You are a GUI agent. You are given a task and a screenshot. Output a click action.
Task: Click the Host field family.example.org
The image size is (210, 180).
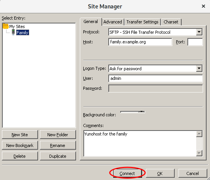(x=140, y=42)
